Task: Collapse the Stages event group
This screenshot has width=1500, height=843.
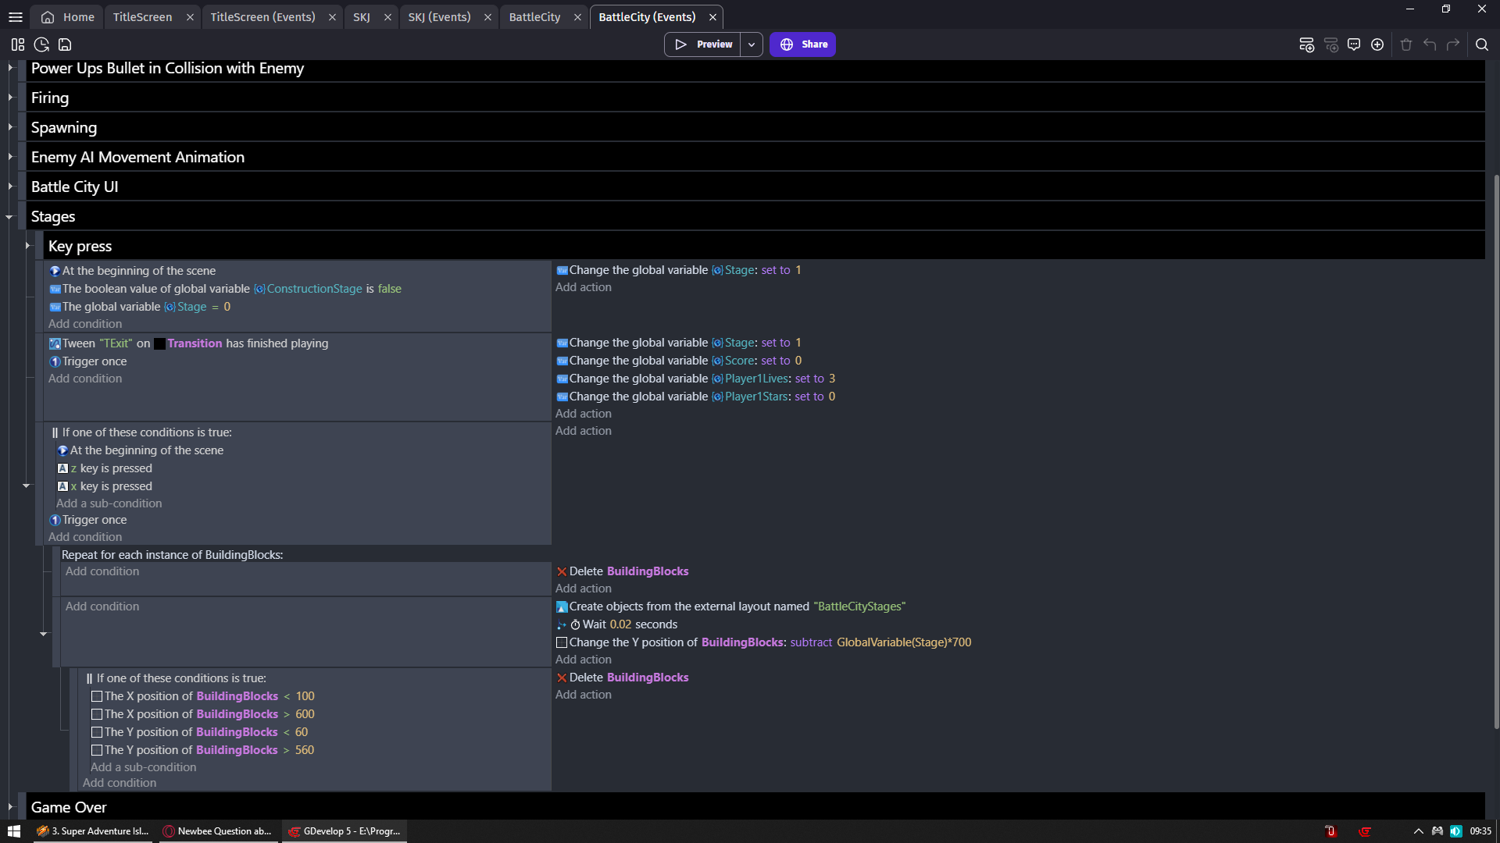Action: coord(9,217)
